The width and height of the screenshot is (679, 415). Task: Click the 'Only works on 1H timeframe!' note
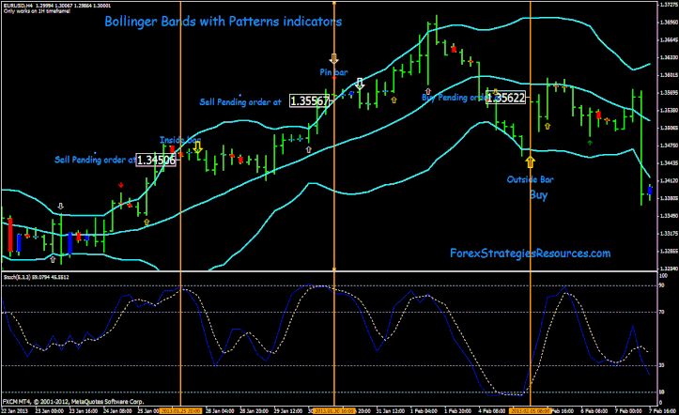pos(38,11)
